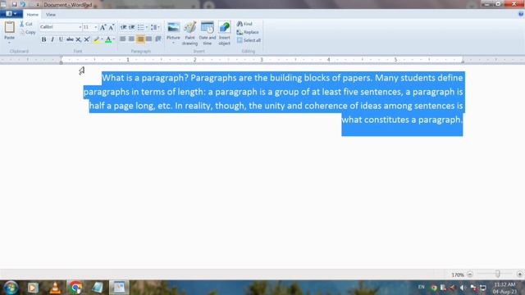The image size is (525, 295).
Task: Expand the highlight color arrow
Action: (102, 39)
